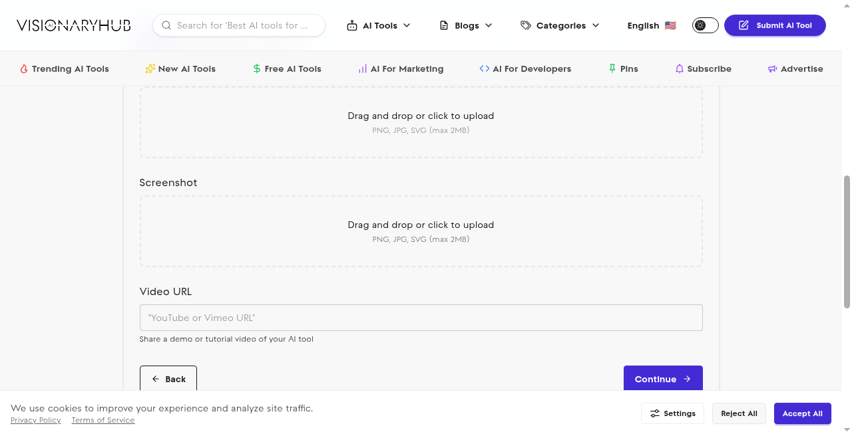Reject All cookies
Image resolution: width=852 pixels, height=436 pixels.
[x=739, y=413]
